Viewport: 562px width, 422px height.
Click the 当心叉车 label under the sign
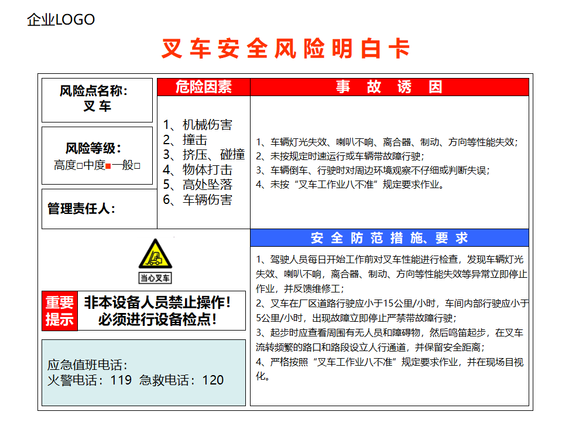point(155,278)
